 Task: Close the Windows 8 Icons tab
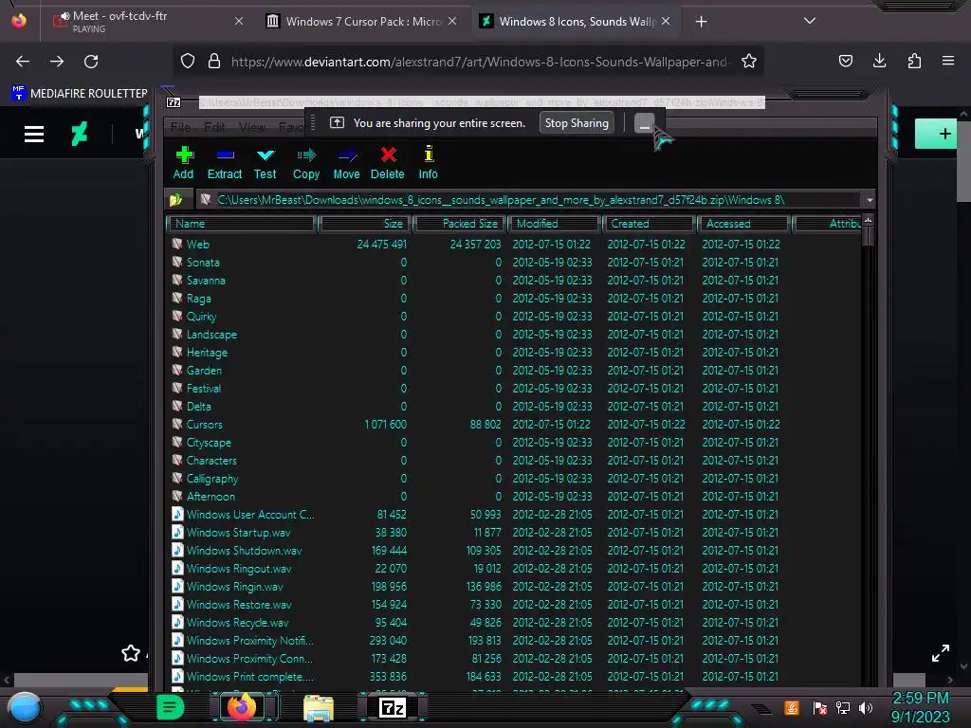[x=666, y=21]
